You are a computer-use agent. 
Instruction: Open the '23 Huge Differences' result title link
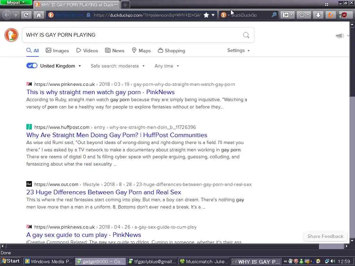coord(104,192)
